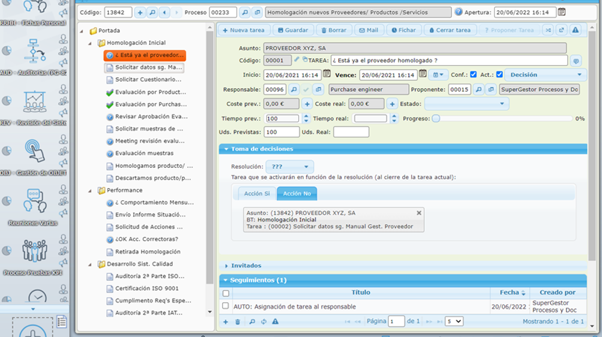
Task: Open the Apertura date calendar icon
Action: pyautogui.click(x=562, y=12)
